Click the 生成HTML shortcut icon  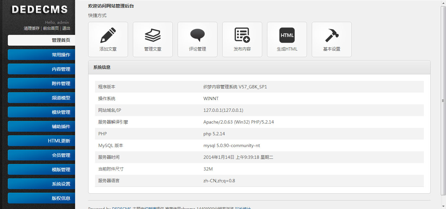287,35
